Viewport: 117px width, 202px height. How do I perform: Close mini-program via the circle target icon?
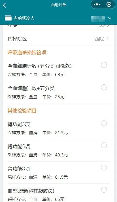[109, 5]
